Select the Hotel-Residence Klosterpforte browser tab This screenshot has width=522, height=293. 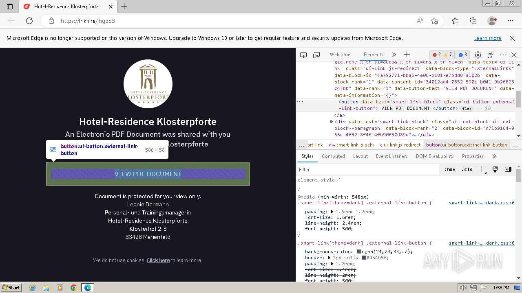(x=66, y=7)
